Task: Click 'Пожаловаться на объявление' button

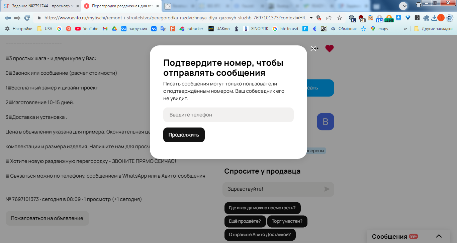Action: click(47, 218)
